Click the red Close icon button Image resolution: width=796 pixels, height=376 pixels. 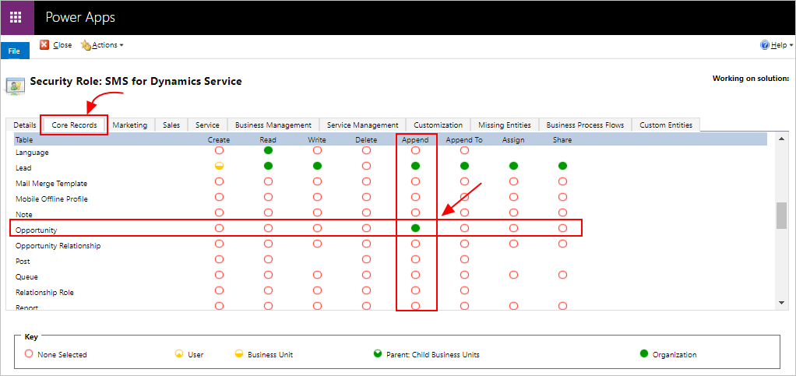(x=44, y=44)
